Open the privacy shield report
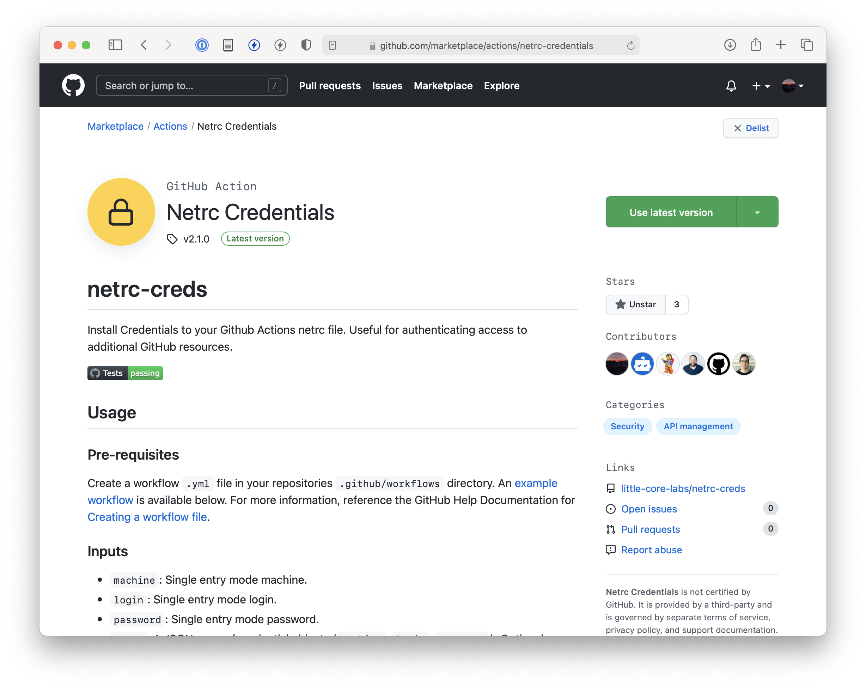Screen dimensions: 866x688 [306, 45]
